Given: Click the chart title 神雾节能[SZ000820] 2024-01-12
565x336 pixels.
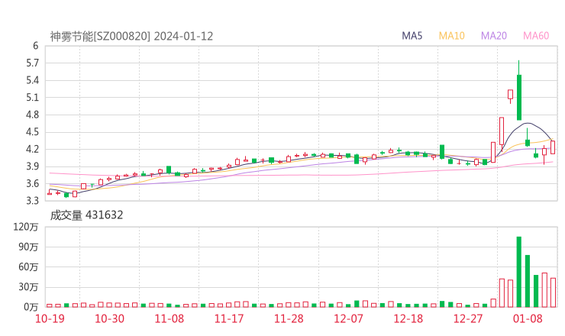Looking at the screenshot, I should coord(131,37).
